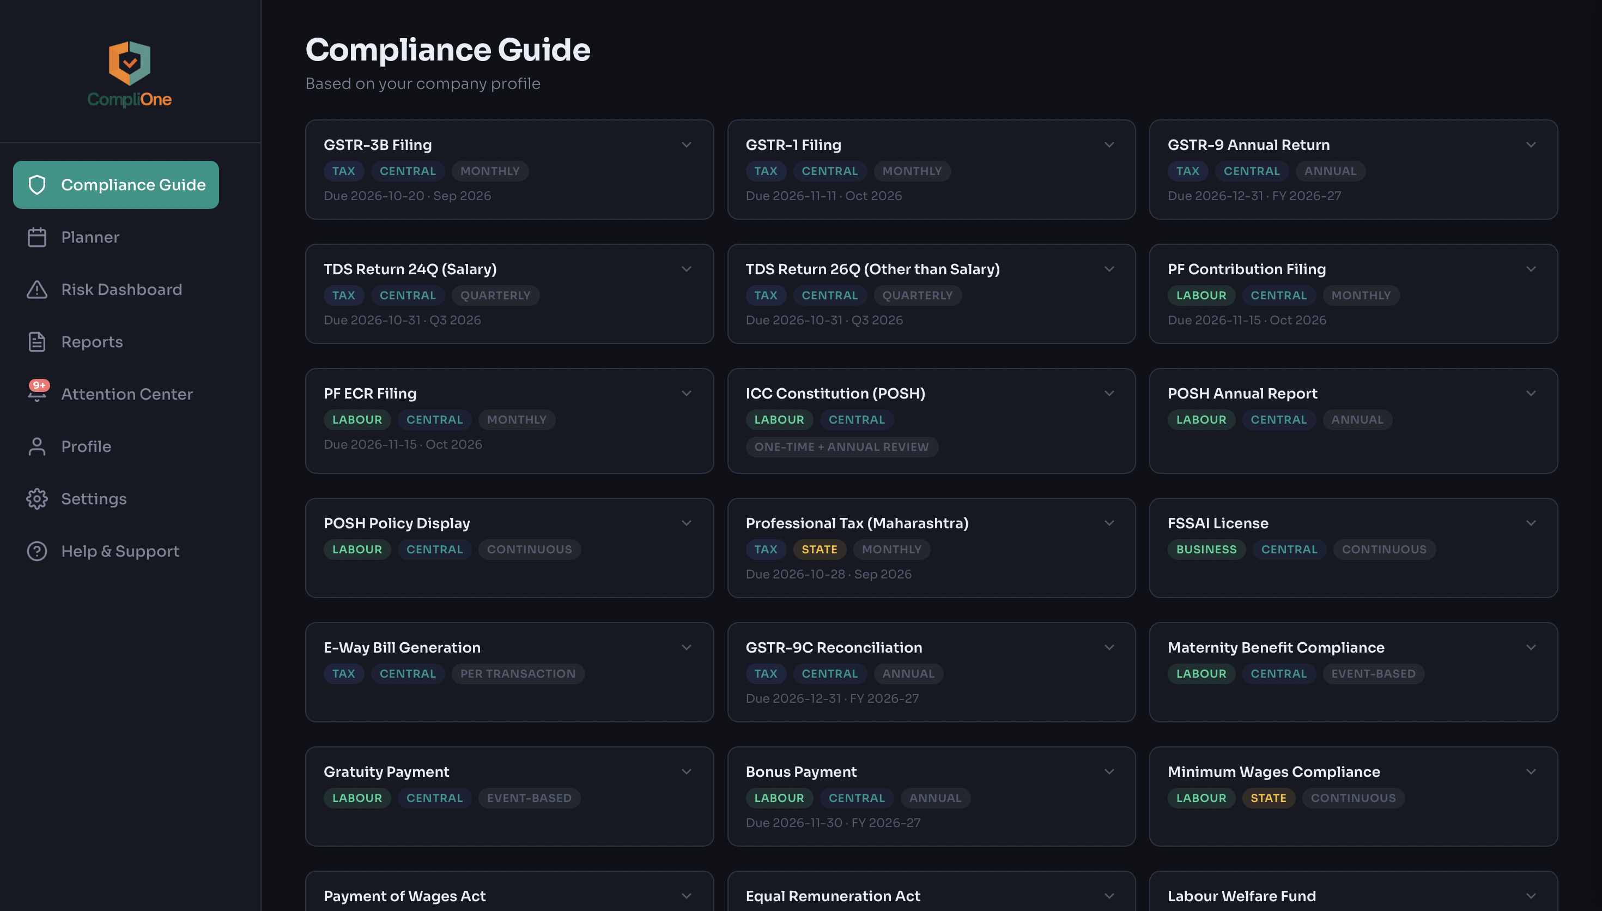Image resolution: width=1602 pixels, height=911 pixels.
Task: Expand the FSSAI License chevron
Action: coord(1531,523)
